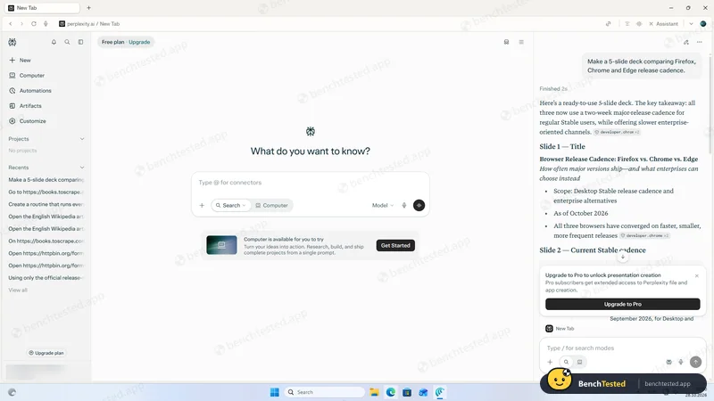This screenshot has width=714, height=401.
Task: Click the send arrow in the assistant input
Action: 695,362
